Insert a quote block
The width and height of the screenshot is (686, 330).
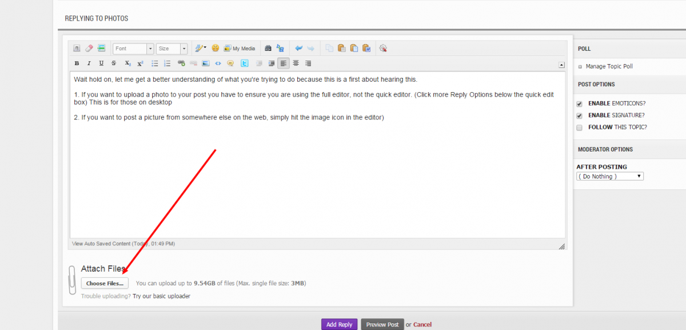coord(230,63)
